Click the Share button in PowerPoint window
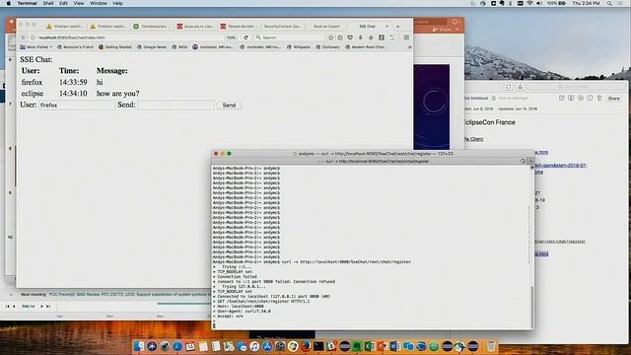The image size is (631, 355). pos(443,30)
